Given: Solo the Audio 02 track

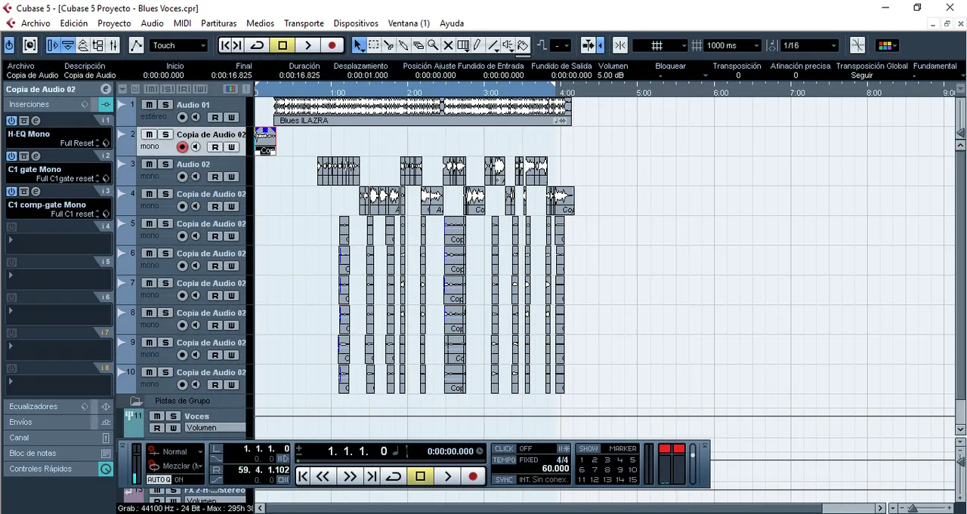Looking at the screenshot, I should pos(165,164).
